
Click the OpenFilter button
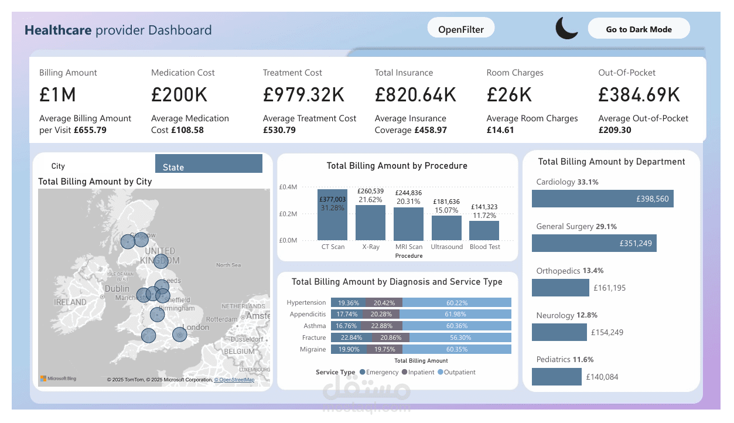pyautogui.click(x=460, y=27)
